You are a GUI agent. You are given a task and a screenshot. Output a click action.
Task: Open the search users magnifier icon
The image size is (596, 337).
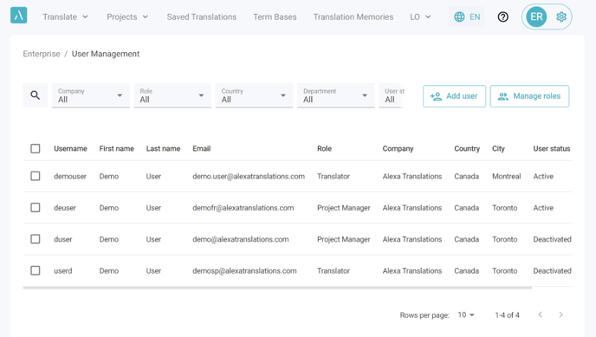click(36, 95)
